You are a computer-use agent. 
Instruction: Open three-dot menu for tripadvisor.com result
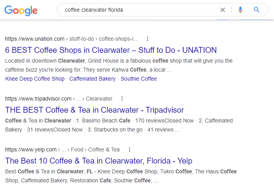(122, 99)
